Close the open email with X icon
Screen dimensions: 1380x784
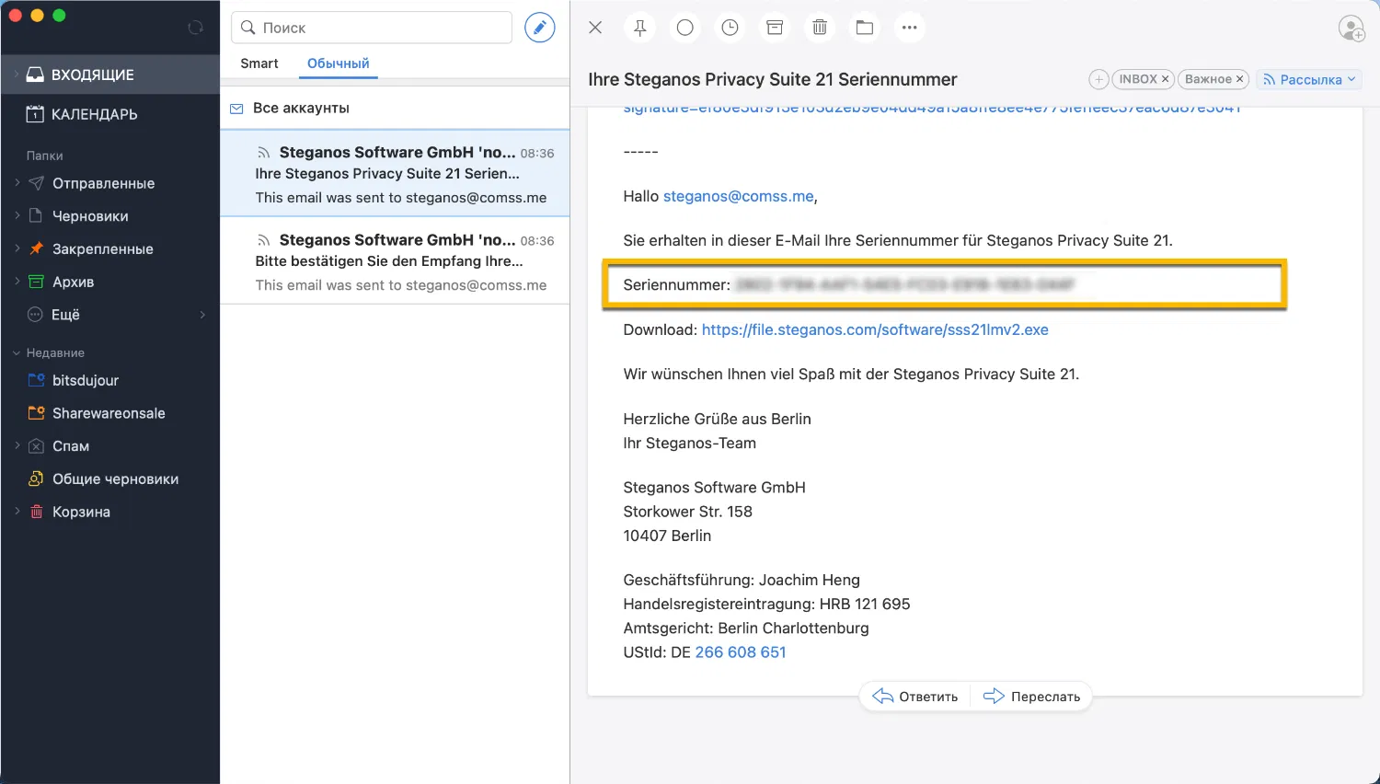(x=595, y=28)
